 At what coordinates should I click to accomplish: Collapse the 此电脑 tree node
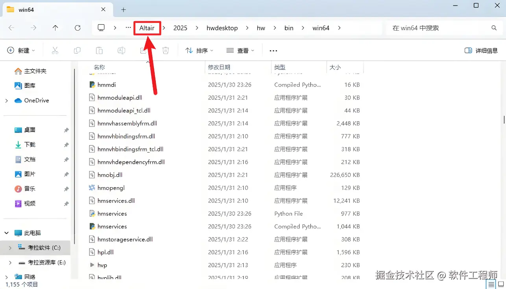[x=6, y=233]
